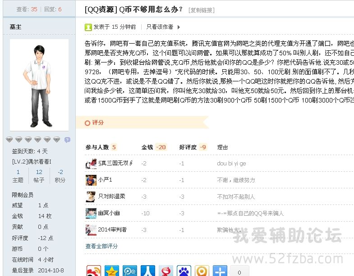The width and height of the screenshot is (354, 276).
Task: Click 只看该作者 to filter by author
Action: (x=160, y=27)
